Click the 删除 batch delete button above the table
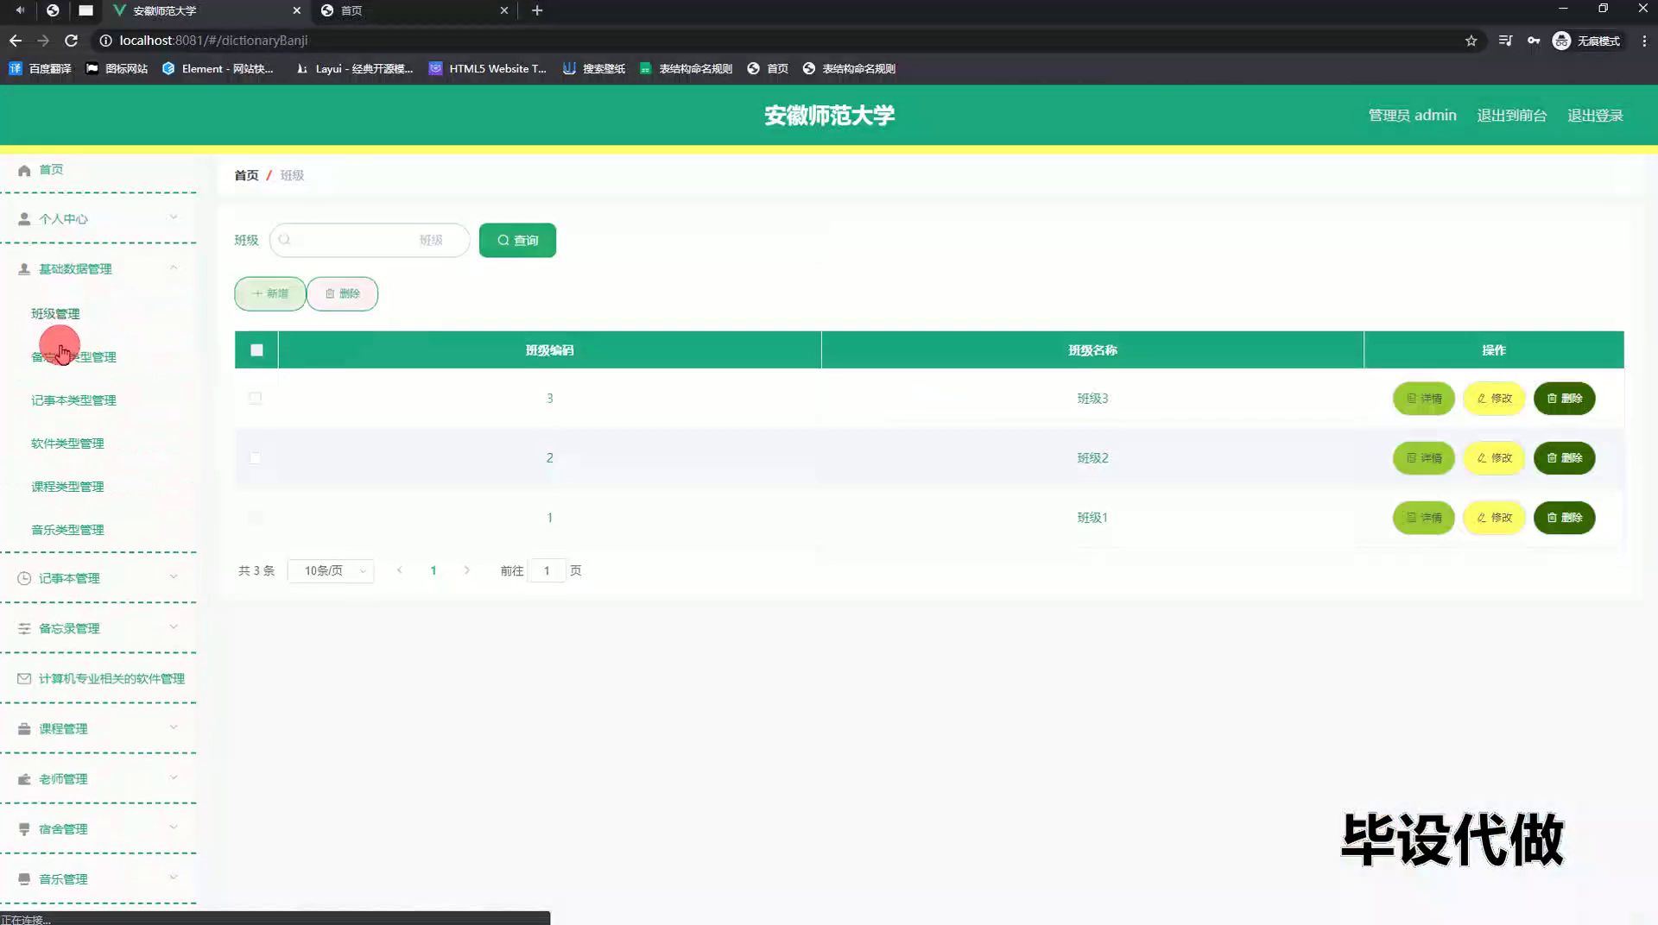The height and width of the screenshot is (925, 1658). click(x=342, y=293)
